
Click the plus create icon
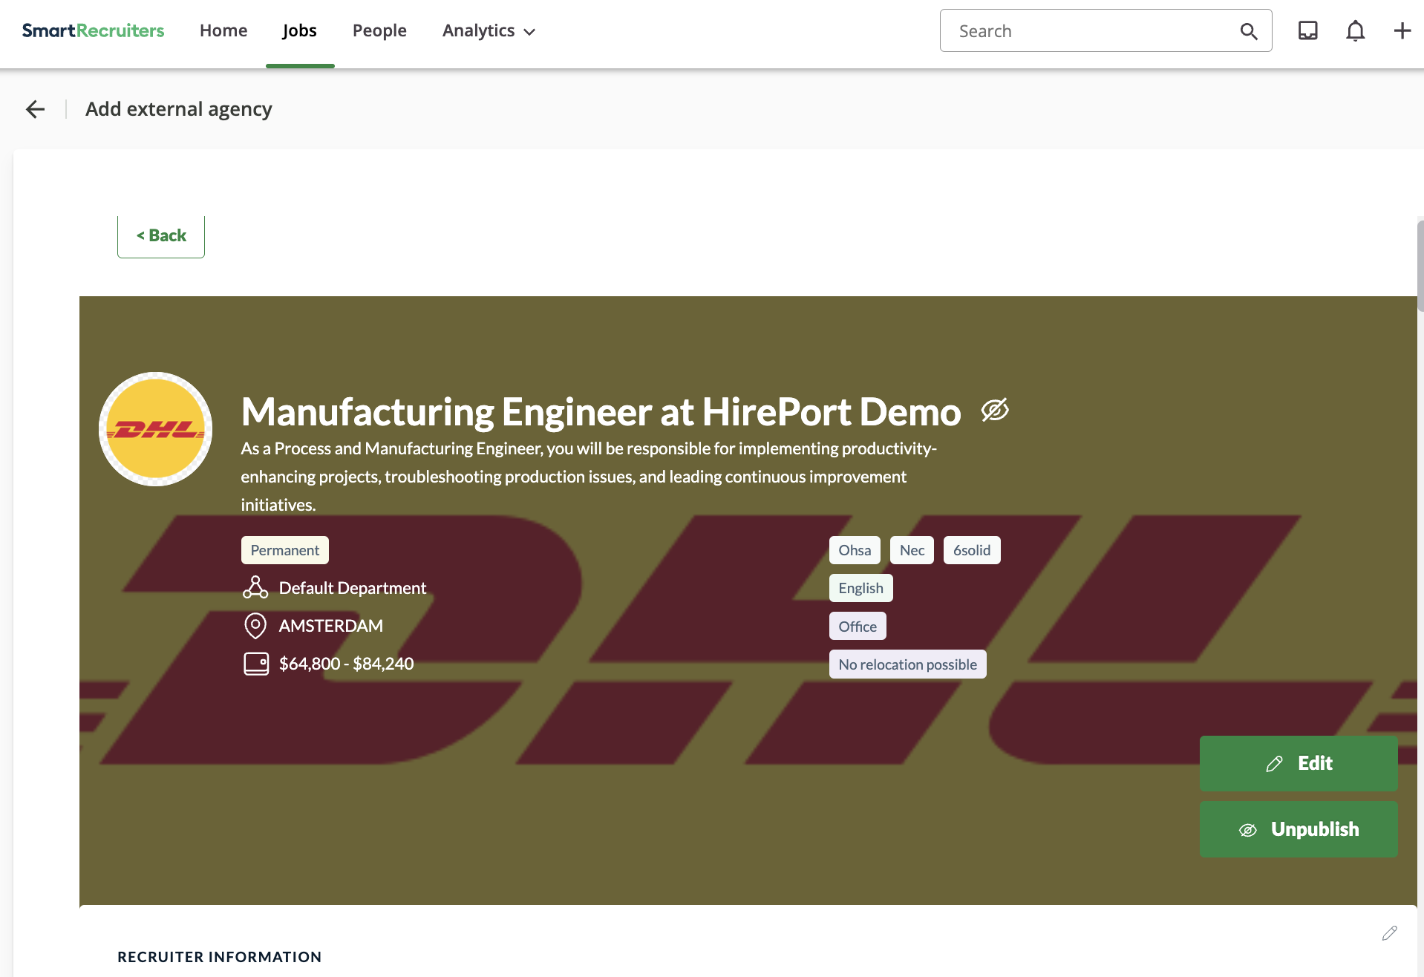pos(1402,30)
